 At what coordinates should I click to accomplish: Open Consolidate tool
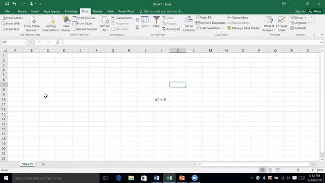pyautogui.click(x=238, y=18)
